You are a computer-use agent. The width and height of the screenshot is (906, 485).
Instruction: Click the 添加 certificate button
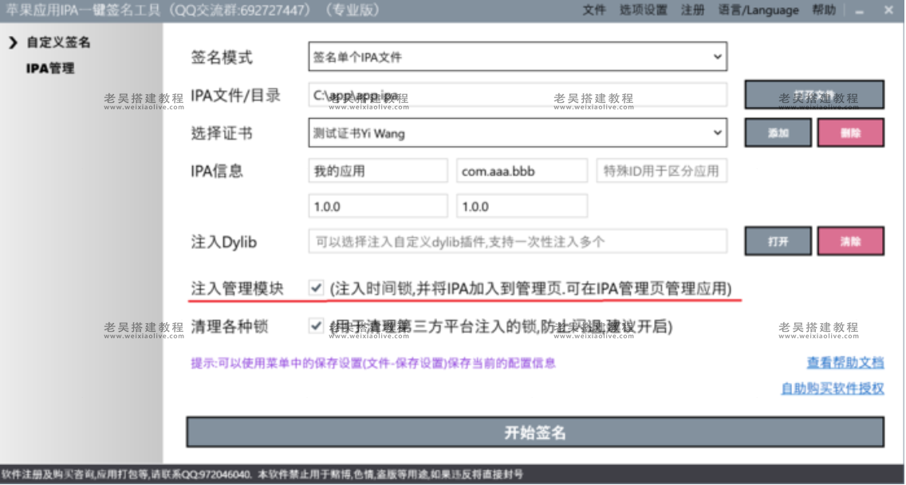778,132
